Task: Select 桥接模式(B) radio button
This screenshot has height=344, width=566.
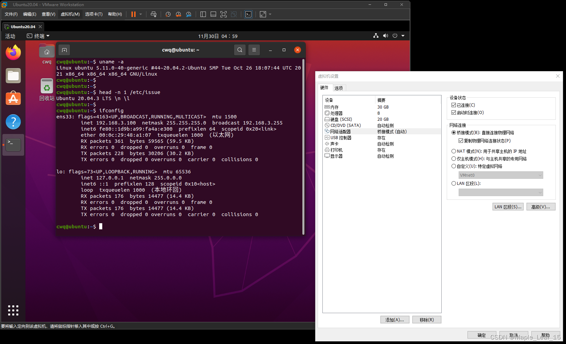Action: (x=454, y=133)
